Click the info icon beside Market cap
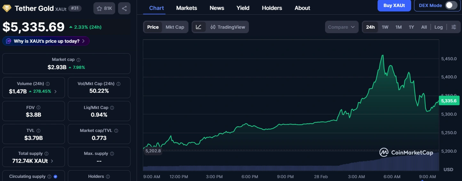This screenshot has width=462, height=181. pos(78,60)
